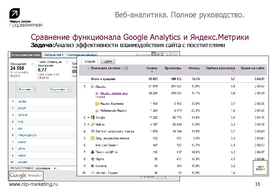
Task: Click Rambler icon in row 4
Action: 92,131
